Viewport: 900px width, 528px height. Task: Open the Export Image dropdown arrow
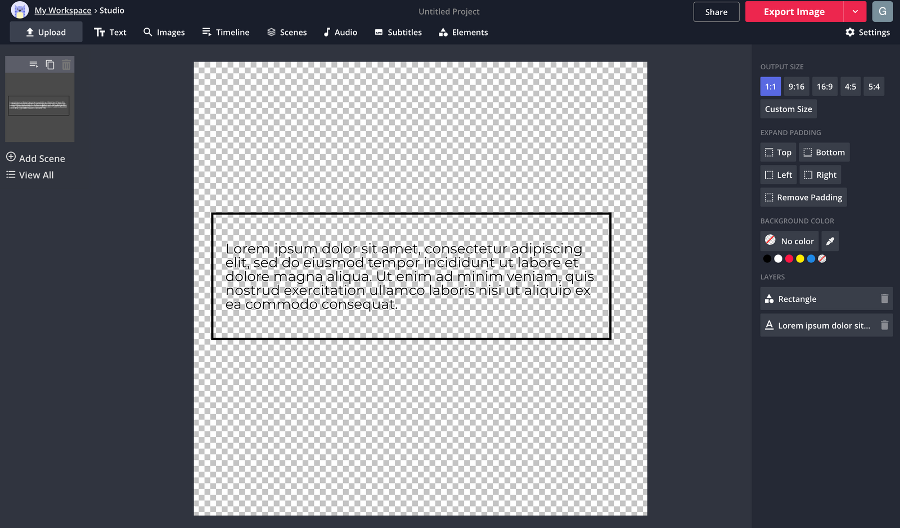(x=855, y=11)
